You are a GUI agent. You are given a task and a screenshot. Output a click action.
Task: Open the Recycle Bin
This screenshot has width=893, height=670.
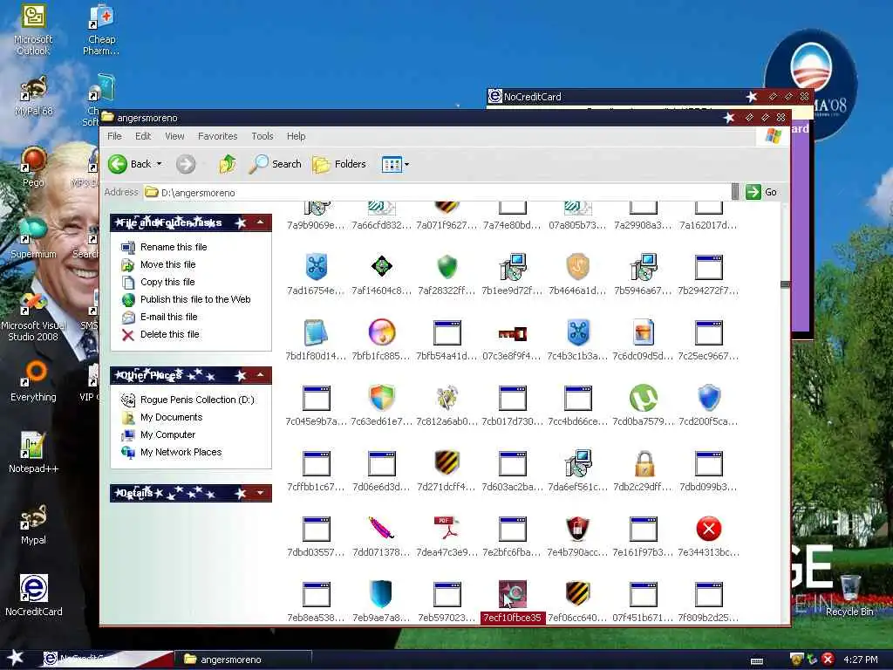pyautogui.click(x=849, y=595)
